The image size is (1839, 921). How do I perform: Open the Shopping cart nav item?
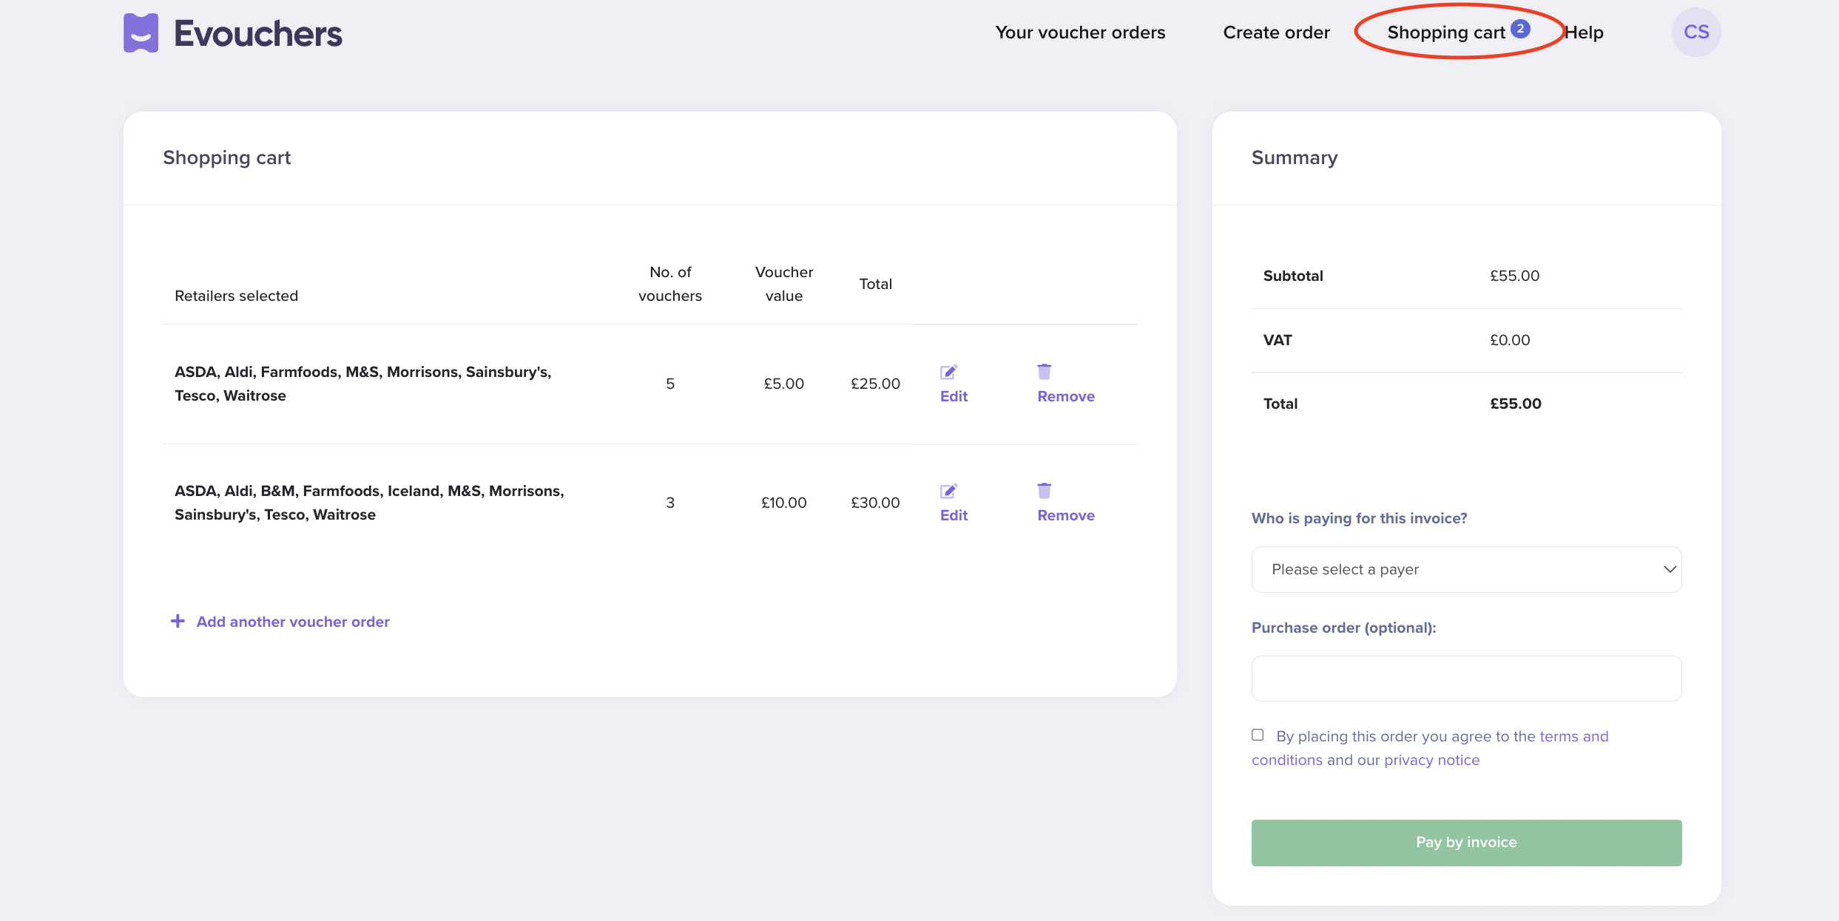1446,33
